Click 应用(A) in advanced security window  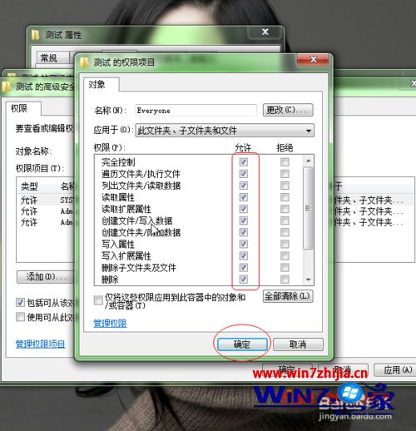point(396,370)
